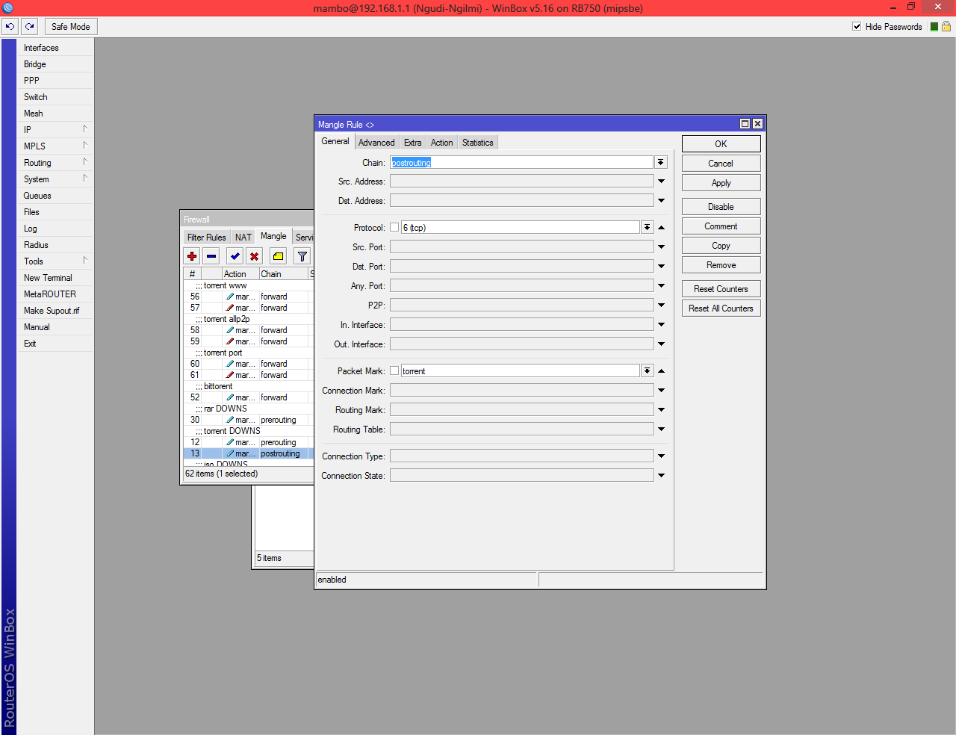Remove rule using blue minus icon
The image size is (956, 735).
[x=211, y=256]
